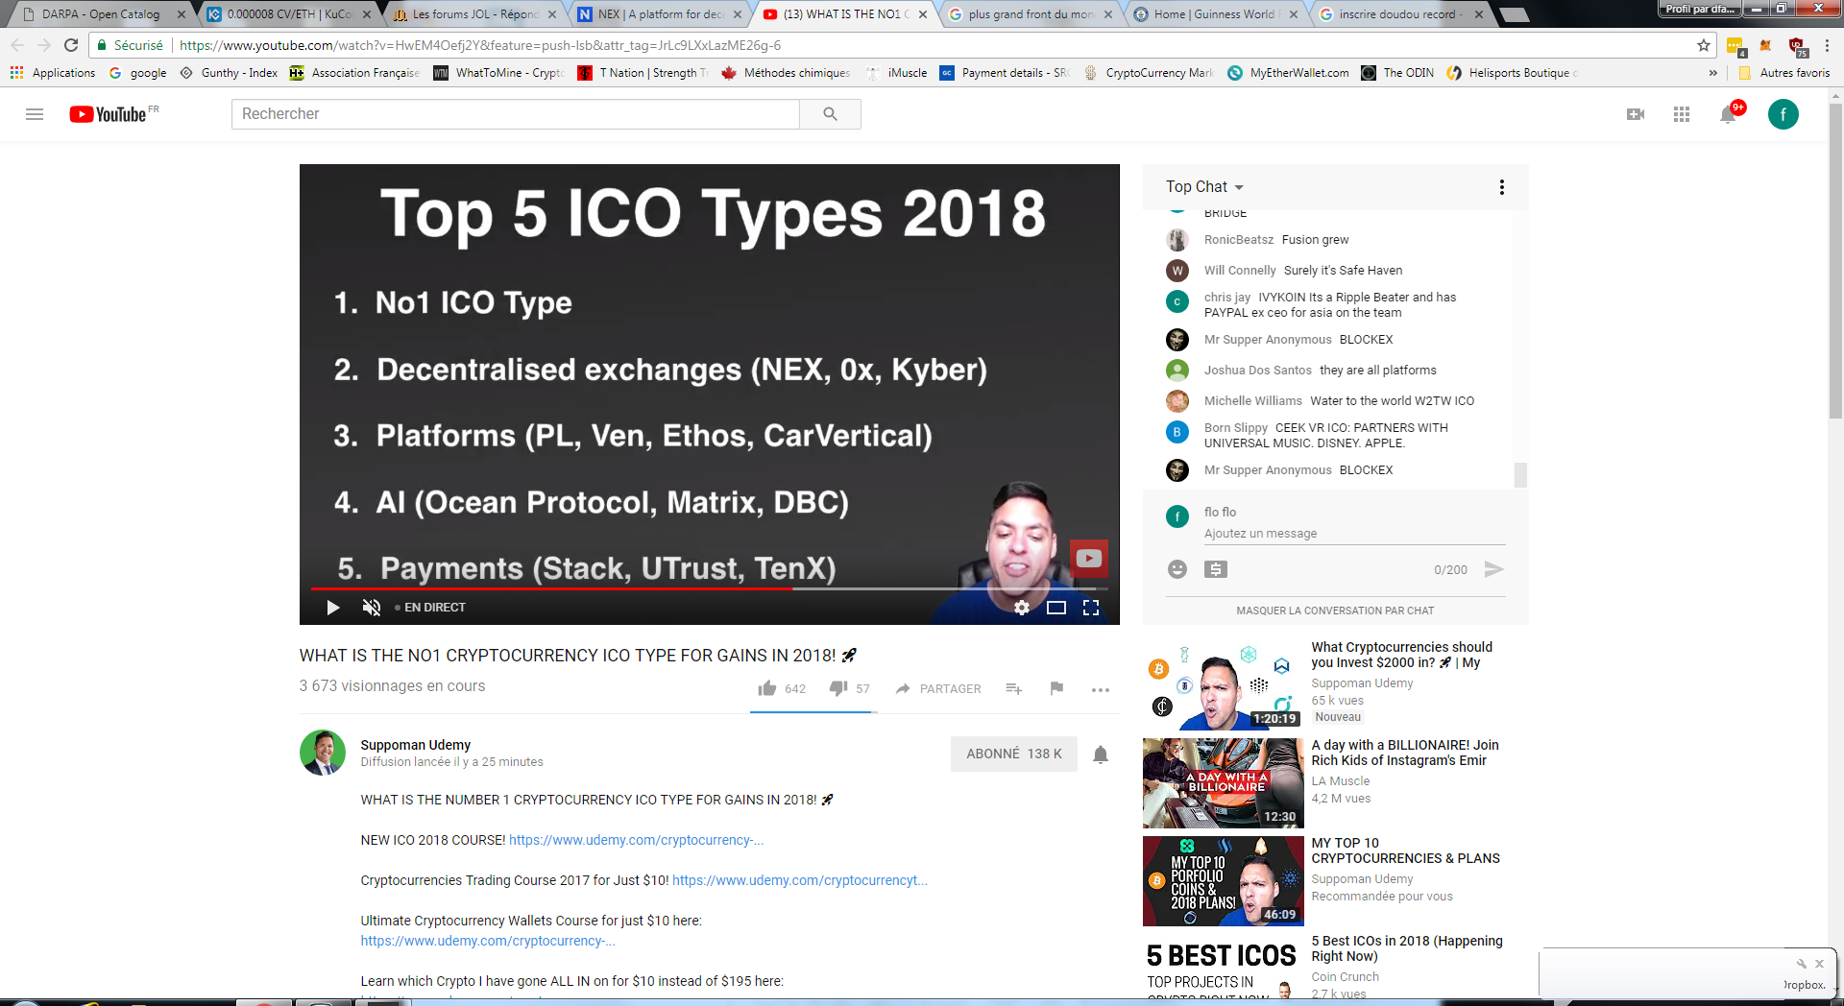The width and height of the screenshot is (1844, 1006).
Task: Go back in browser history
Action: point(17,45)
